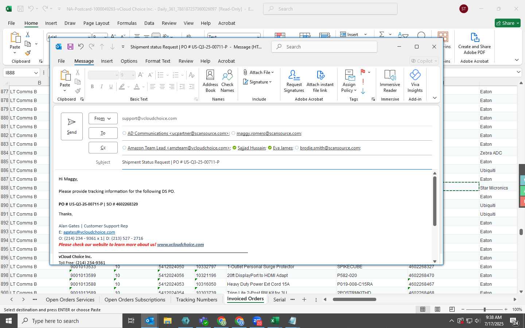525x328 pixels.
Task: Click the Cc button
Action: tap(103, 148)
